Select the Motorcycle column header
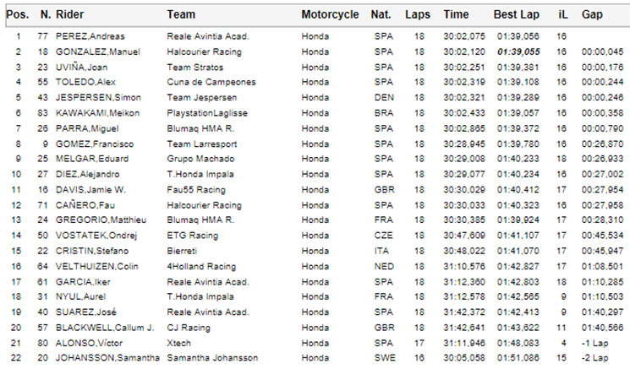The image size is (630, 369). pos(330,15)
